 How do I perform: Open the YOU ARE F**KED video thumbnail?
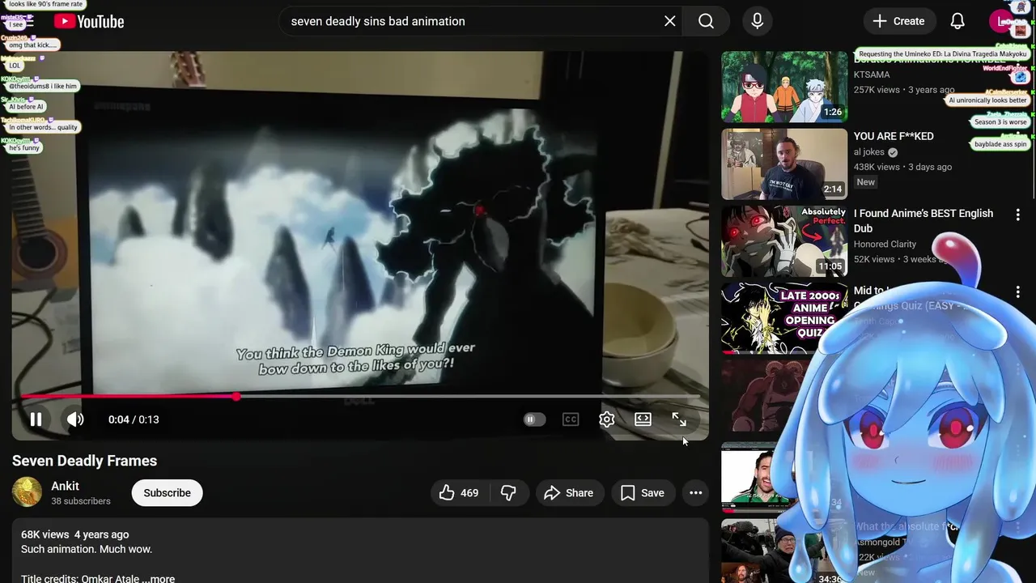[x=784, y=164]
